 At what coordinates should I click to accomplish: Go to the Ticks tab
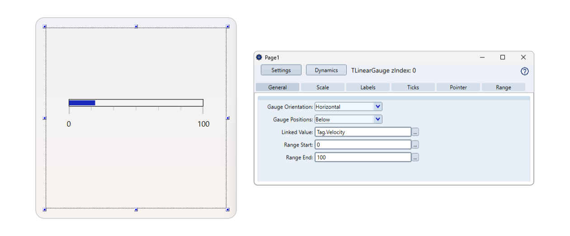[413, 87]
